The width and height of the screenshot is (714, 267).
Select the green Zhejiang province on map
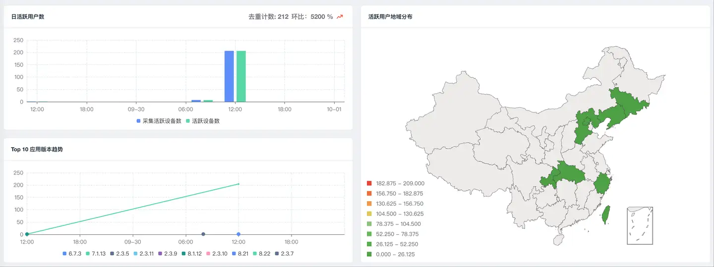click(601, 183)
